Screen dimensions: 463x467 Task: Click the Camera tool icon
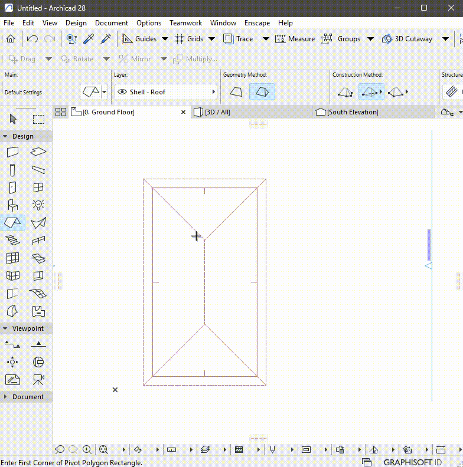click(38, 379)
